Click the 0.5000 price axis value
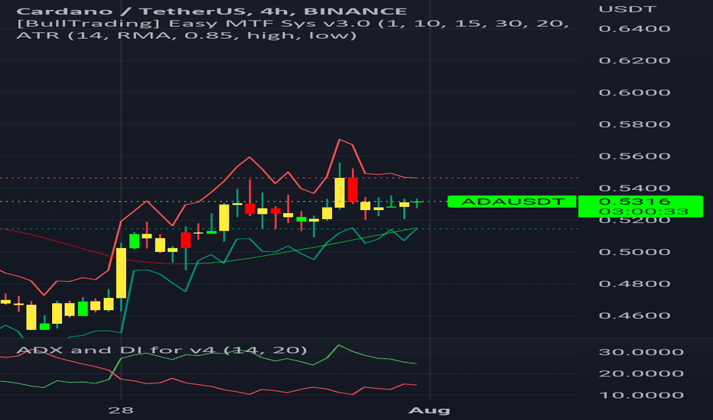The height and width of the screenshot is (420, 713). tap(634, 252)
